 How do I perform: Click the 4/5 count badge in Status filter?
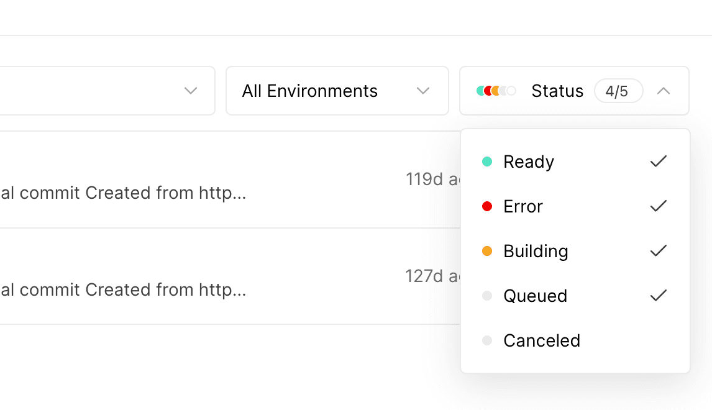[619, 91]
